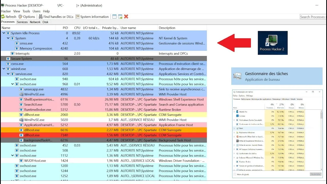Click the WmiPrvSE.exe PID 4996 process icon

21,94
